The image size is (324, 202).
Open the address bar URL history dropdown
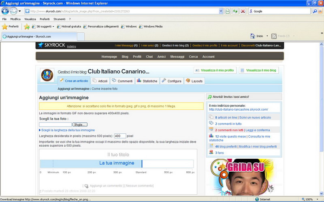pyautogui.click(x=221, y=11)
